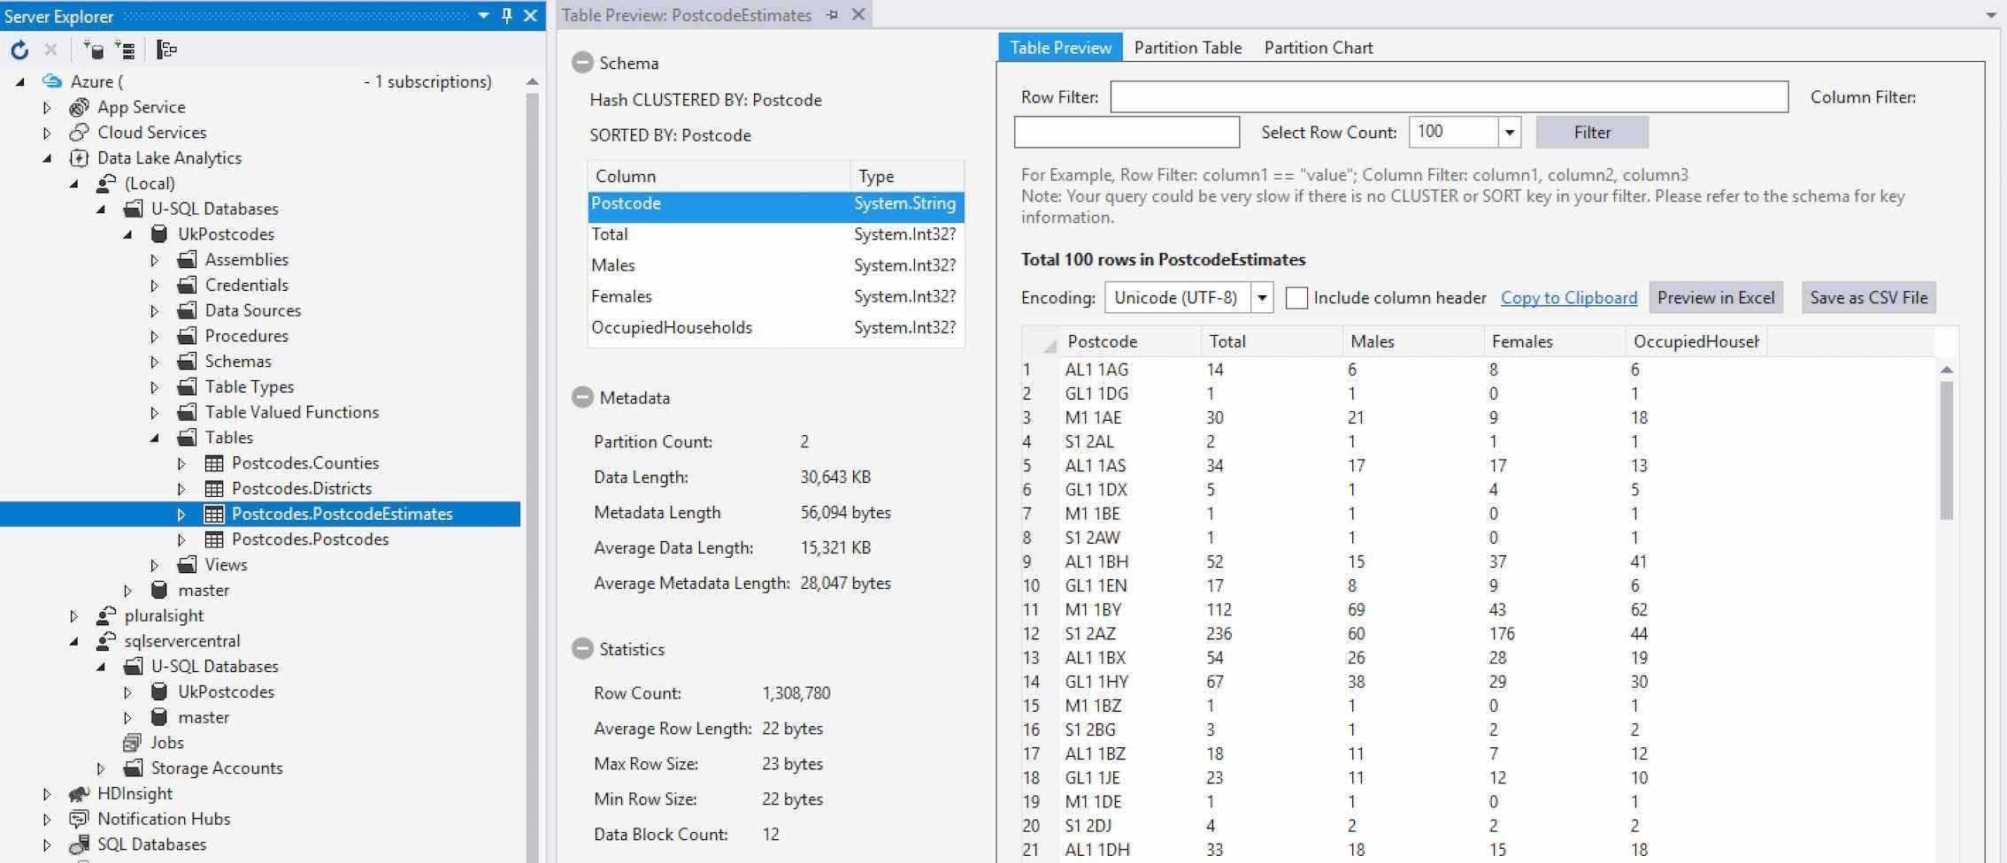Select the Table Valued Functions folder
Viewport: 2007px width, 863px height.
point(292,412)
